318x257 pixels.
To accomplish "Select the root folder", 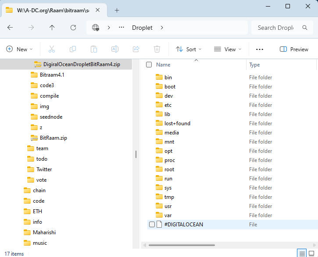I will pos(169,169).
